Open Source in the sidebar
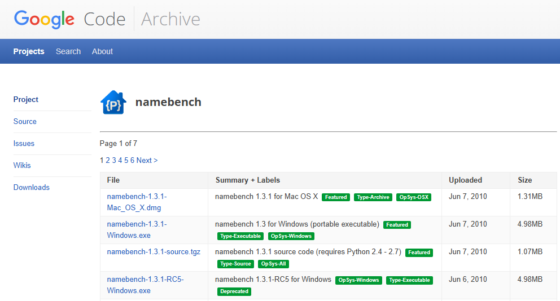The width and height of the screenshot is (560, 301). click(x=25, y=122)
